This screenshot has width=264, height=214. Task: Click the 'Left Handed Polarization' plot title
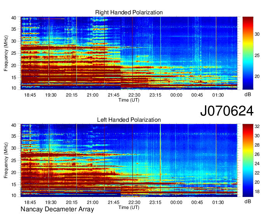129,120
